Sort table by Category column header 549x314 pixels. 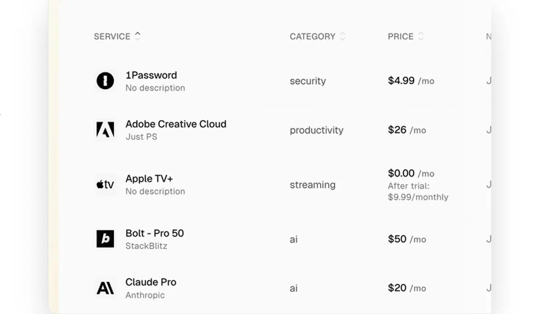coord(312,36)
